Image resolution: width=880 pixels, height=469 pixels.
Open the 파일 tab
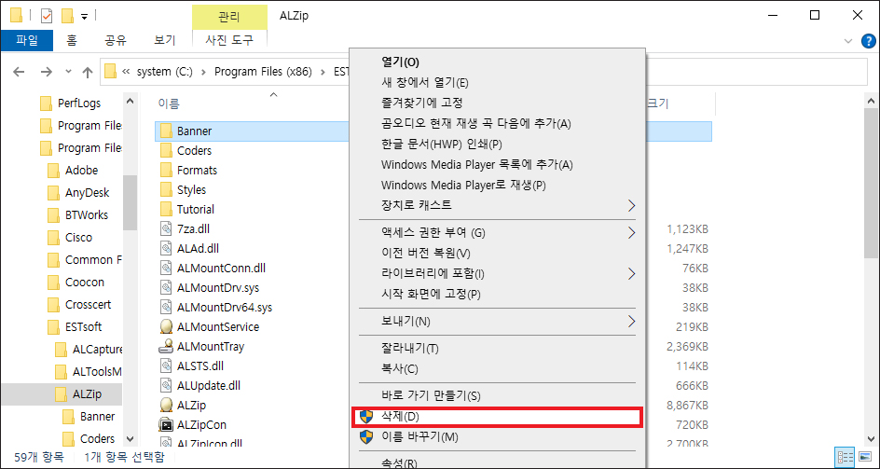tap(27, 40)
